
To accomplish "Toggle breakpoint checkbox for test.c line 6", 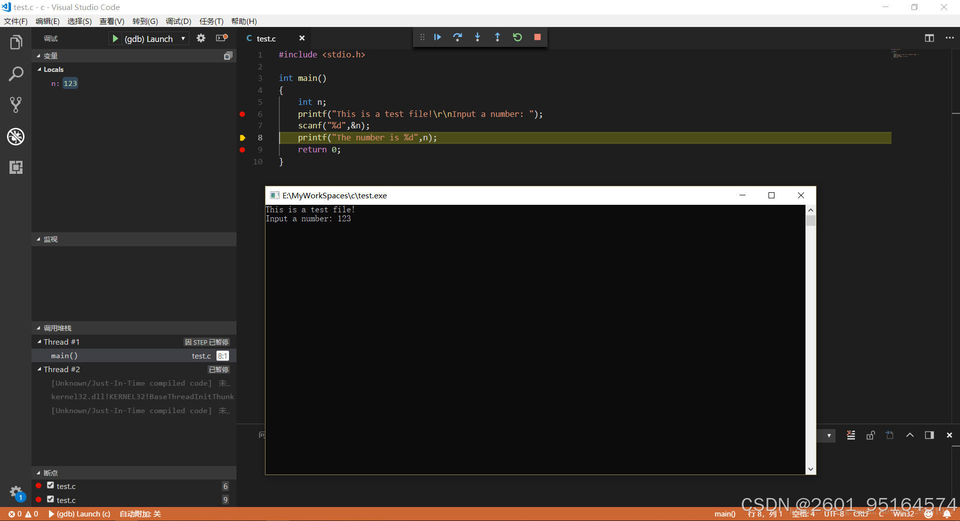I will pos(50,486).
